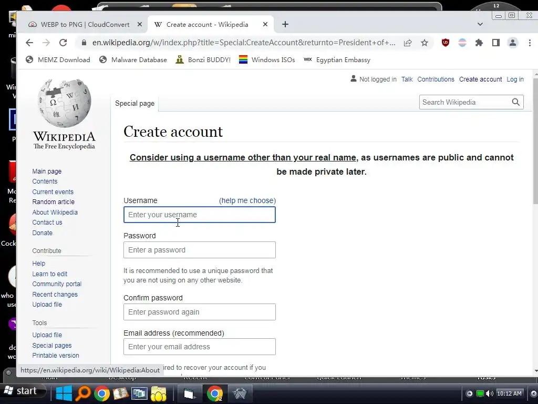Open the share page icon in address bar
The height and width of the screenshot is (404, 538).
point(408,43)
